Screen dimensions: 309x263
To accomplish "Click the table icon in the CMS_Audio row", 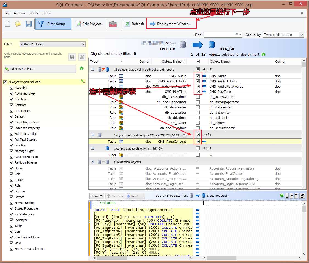I will click(121, 76).
